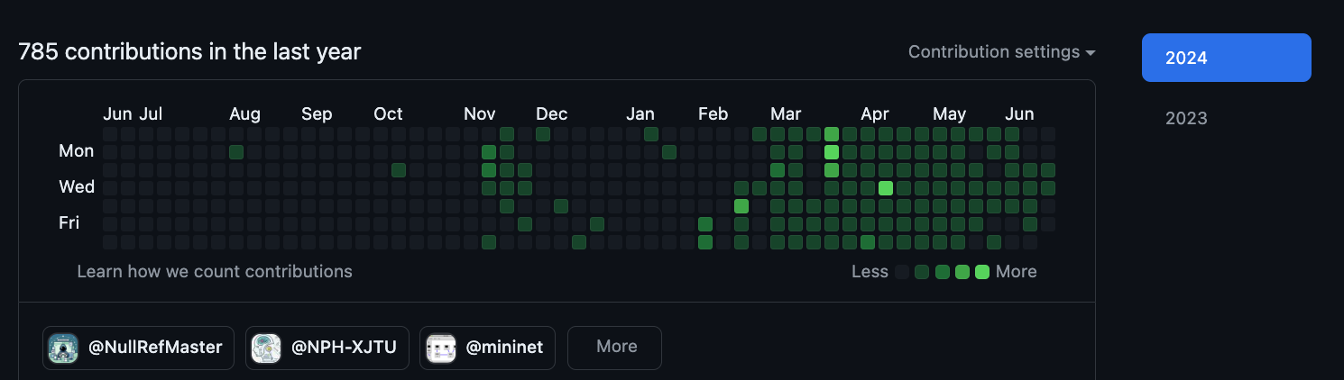Switch to the 2023 year filter
Image resolution: width=1344 pixels, height=380 pixels.
click(1186, 119)
